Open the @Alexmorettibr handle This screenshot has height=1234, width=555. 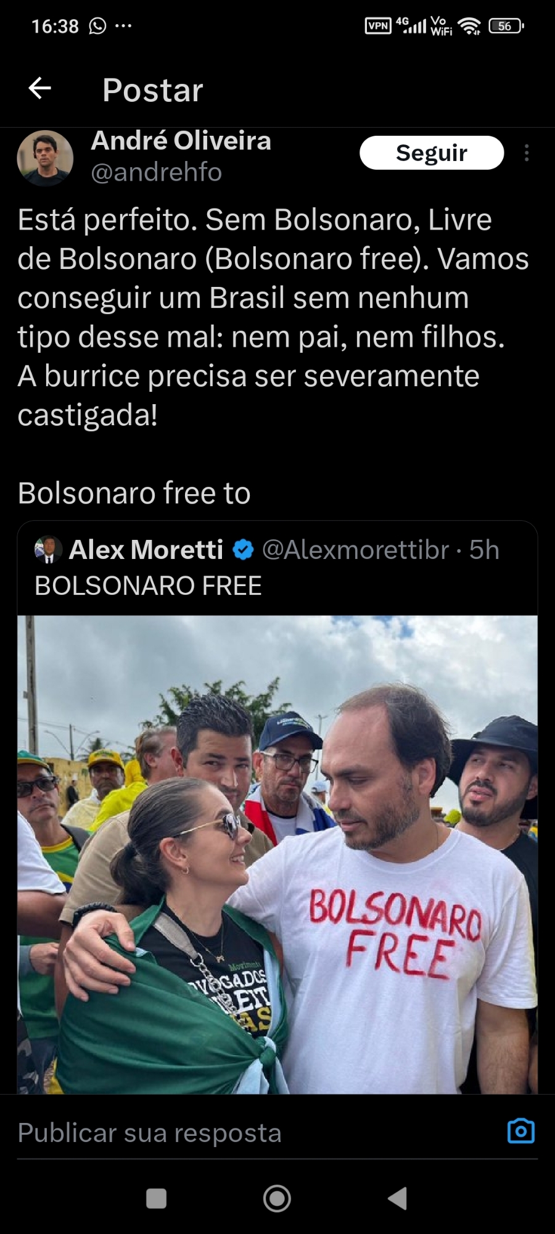coord(356,550)
